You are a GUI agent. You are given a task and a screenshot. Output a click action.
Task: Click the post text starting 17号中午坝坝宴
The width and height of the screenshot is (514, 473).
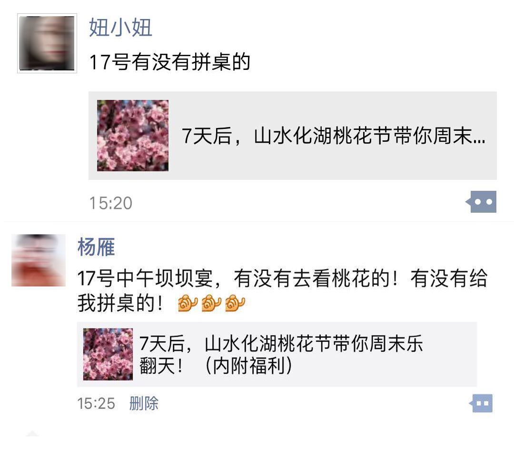coord(282,290)
